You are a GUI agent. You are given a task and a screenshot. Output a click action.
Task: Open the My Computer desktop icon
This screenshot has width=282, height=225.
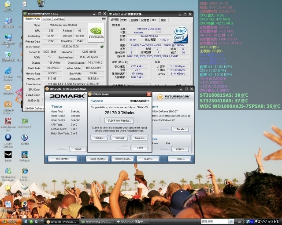(x=8, y=21)
